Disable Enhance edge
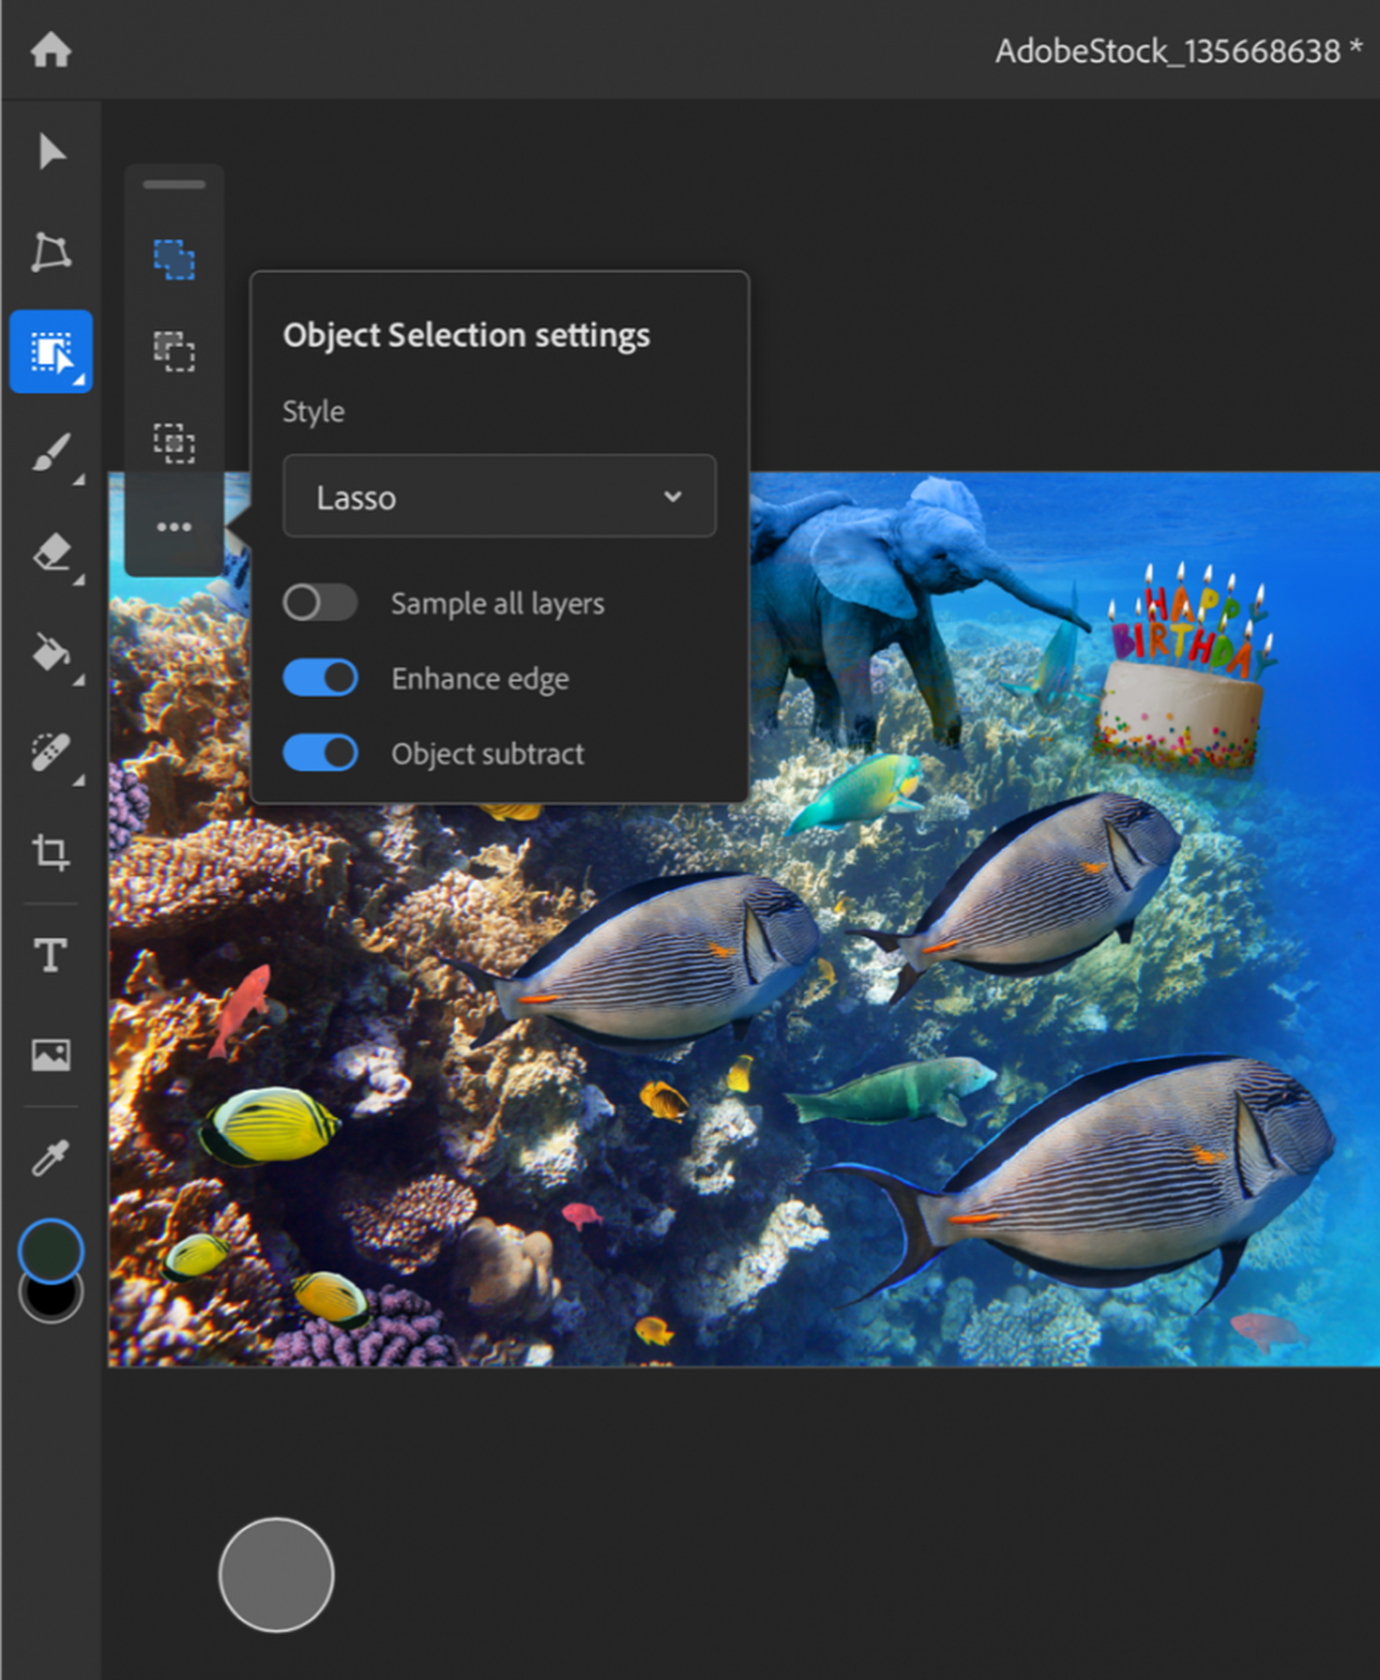The width and height of the screenshot is (1380, 1680). [x=320, y=678]
